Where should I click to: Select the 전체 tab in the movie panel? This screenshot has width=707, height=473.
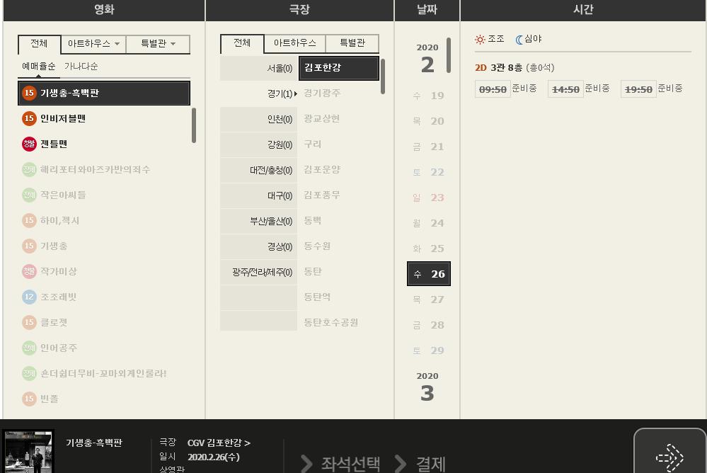(39, 44)
